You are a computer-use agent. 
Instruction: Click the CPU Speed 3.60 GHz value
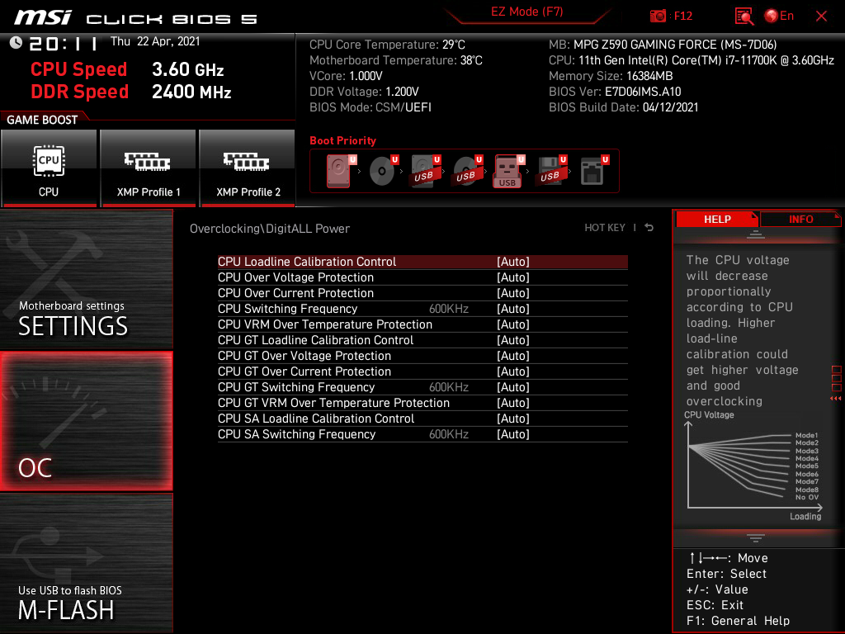pyautogui.click(x=187, y=69)
